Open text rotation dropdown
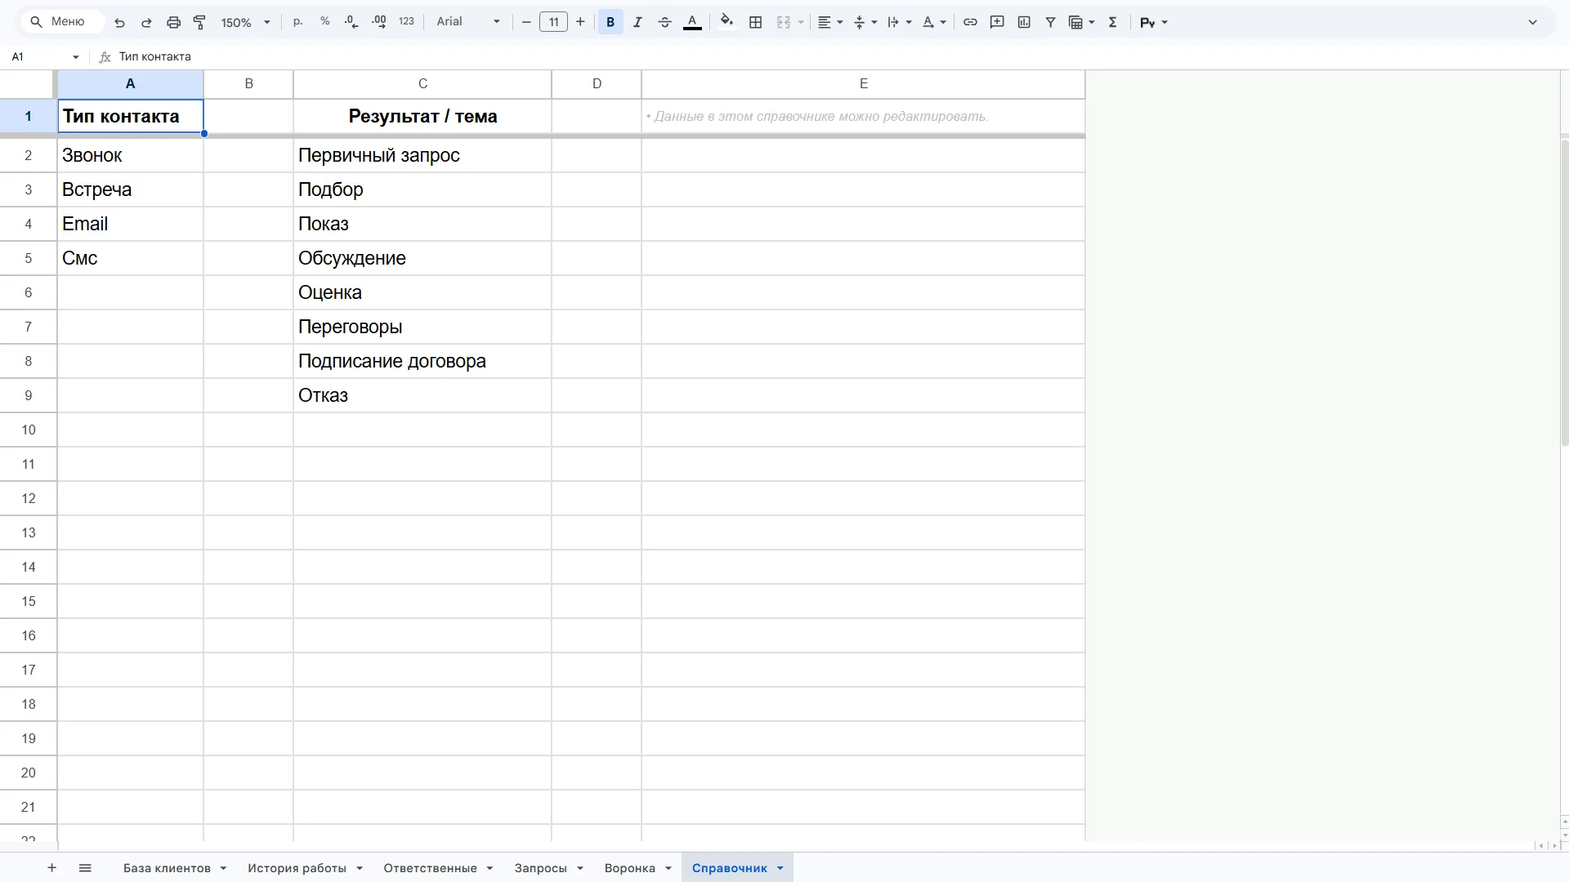1569x882 pixels. [x=934, y=22]
